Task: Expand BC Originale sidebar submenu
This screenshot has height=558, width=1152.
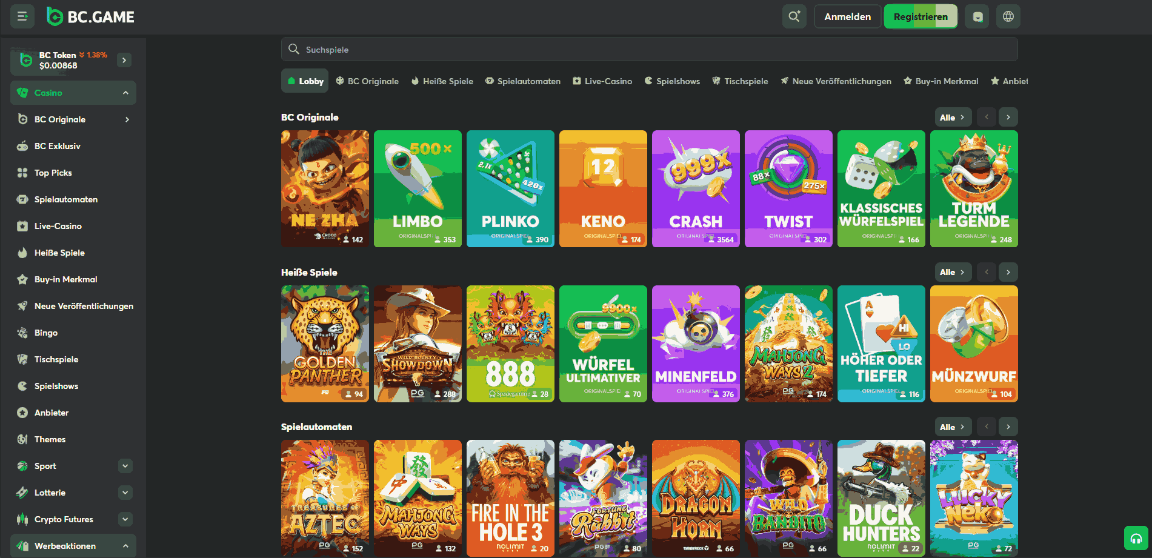Action: (x=127, y=119)
